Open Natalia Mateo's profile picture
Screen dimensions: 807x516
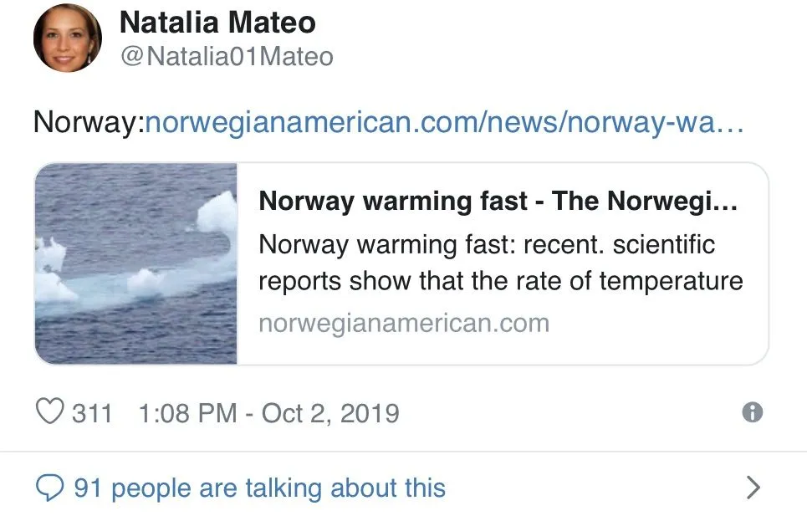(x=67, y=38)
